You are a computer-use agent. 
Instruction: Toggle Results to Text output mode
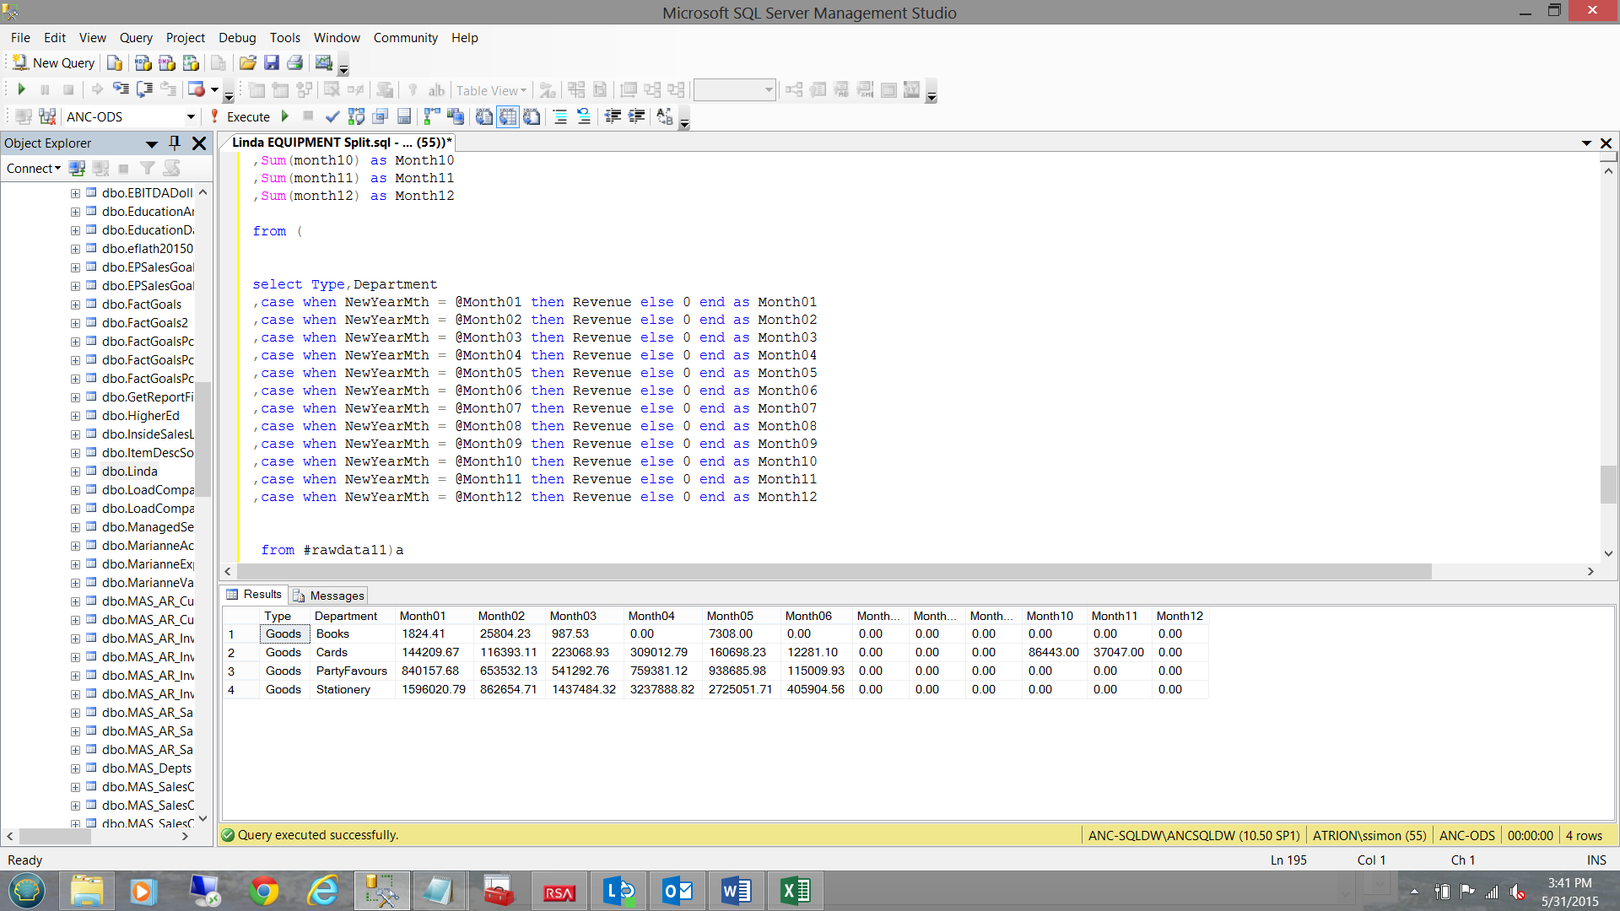point(484,116)
